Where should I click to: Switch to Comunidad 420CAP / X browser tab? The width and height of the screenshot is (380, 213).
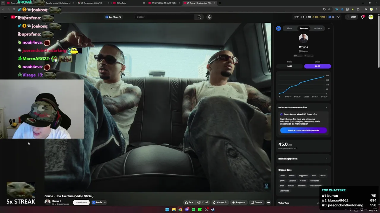94,3
